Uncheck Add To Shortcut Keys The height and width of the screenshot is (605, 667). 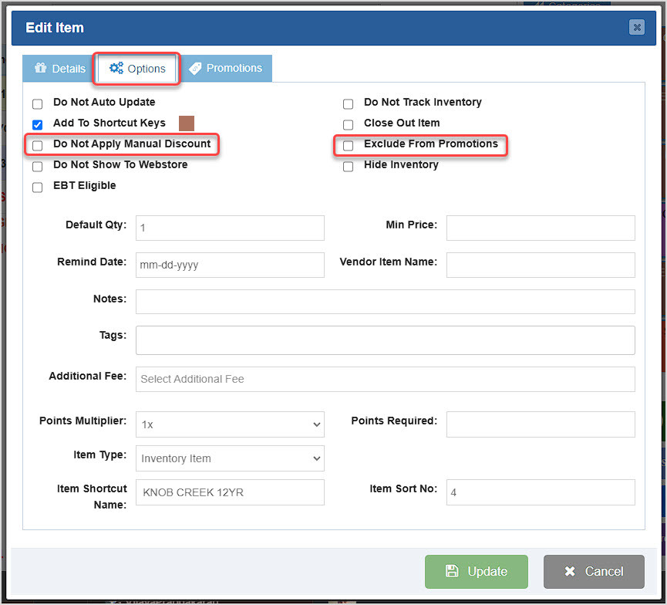point(37,123)
